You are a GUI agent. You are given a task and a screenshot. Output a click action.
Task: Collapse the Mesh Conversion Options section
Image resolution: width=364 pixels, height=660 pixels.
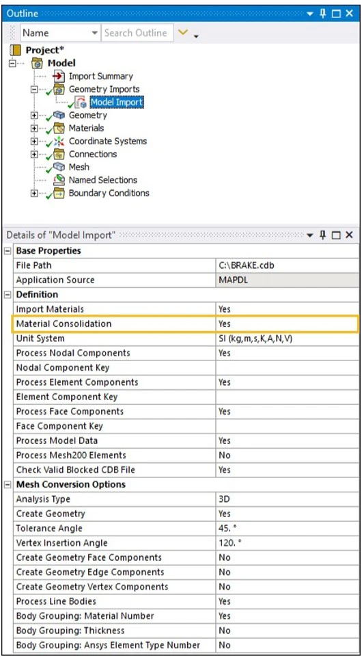pos(7,484)
